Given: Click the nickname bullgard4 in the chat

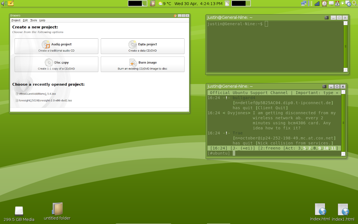Looking at the screenshot, I should click(x=244, y=98).
